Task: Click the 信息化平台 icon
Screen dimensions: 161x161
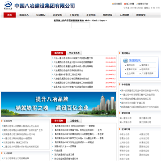Action: [x=137, y=4]
